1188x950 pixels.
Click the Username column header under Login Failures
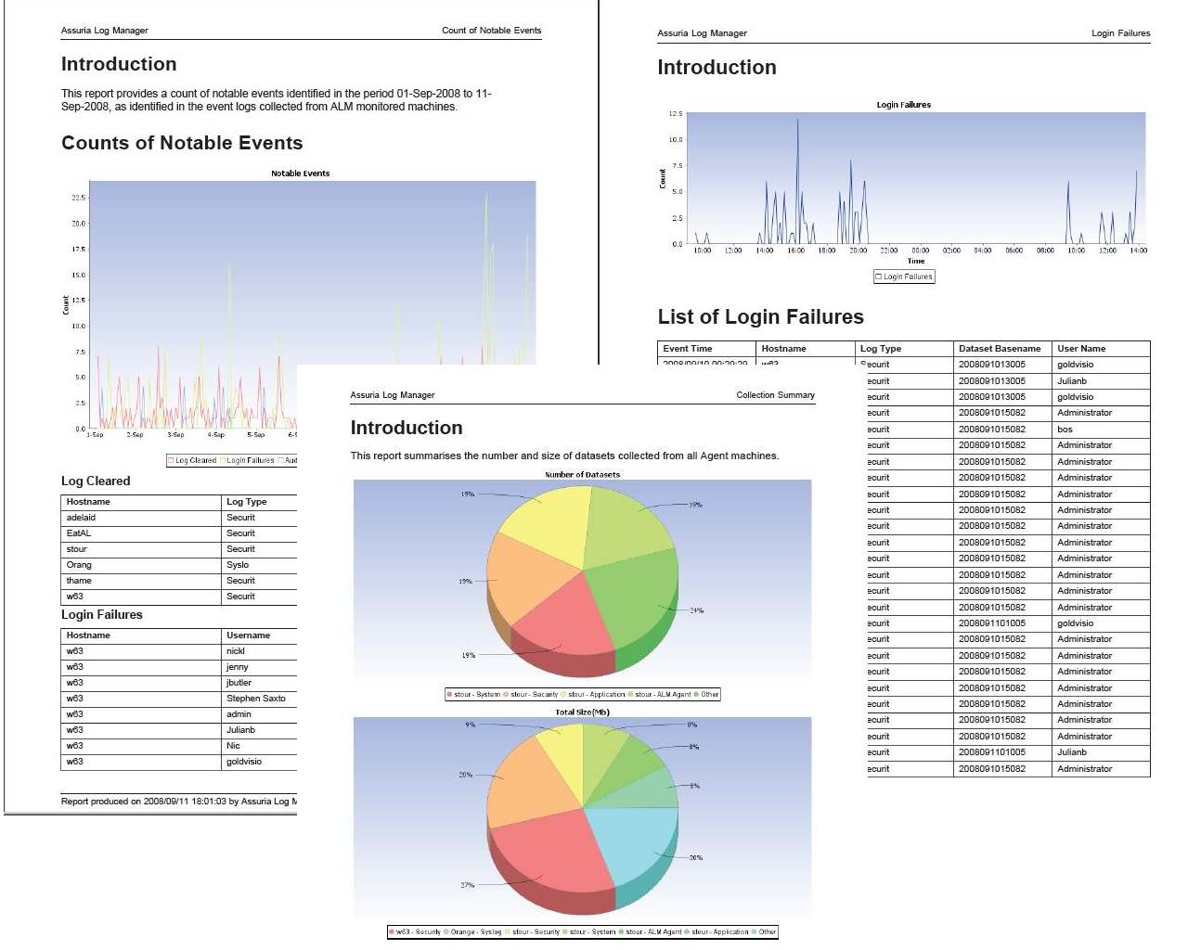point(248,635)
